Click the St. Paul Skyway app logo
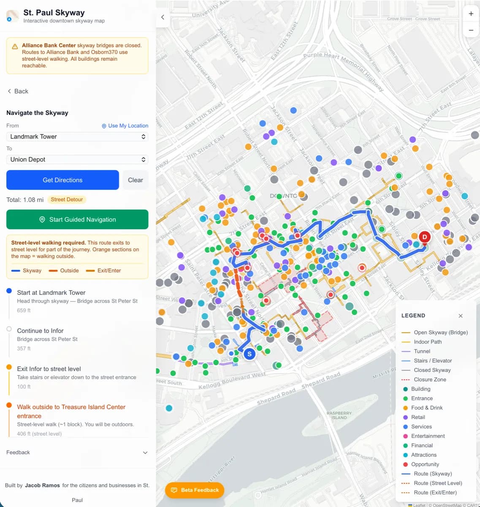The height and width of the screenshot is (507, 480). [12, 16]
